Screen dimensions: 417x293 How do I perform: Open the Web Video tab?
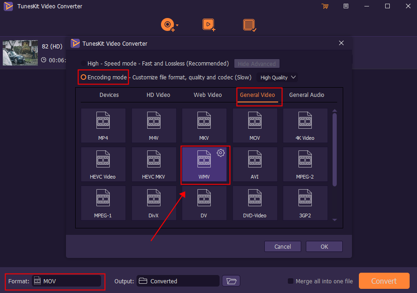(208, 95)
